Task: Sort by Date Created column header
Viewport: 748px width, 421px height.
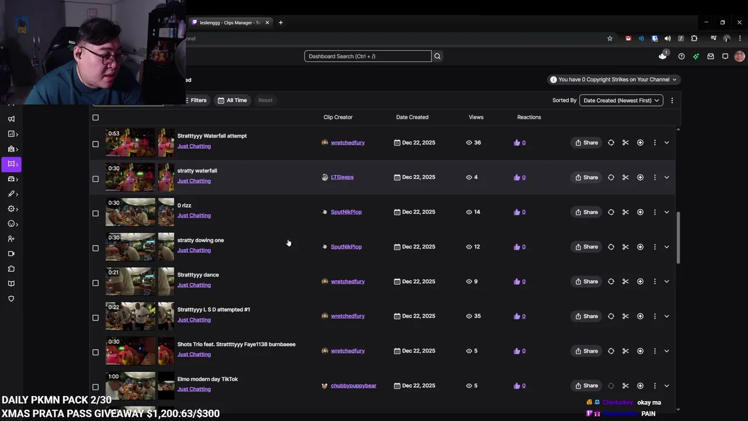Action: click(412, 117)
